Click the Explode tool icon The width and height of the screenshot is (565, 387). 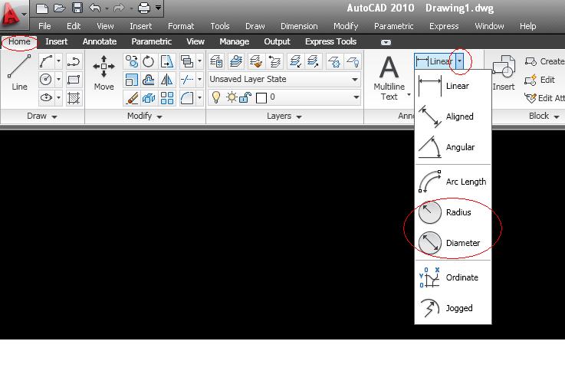(x=149, y=97)
